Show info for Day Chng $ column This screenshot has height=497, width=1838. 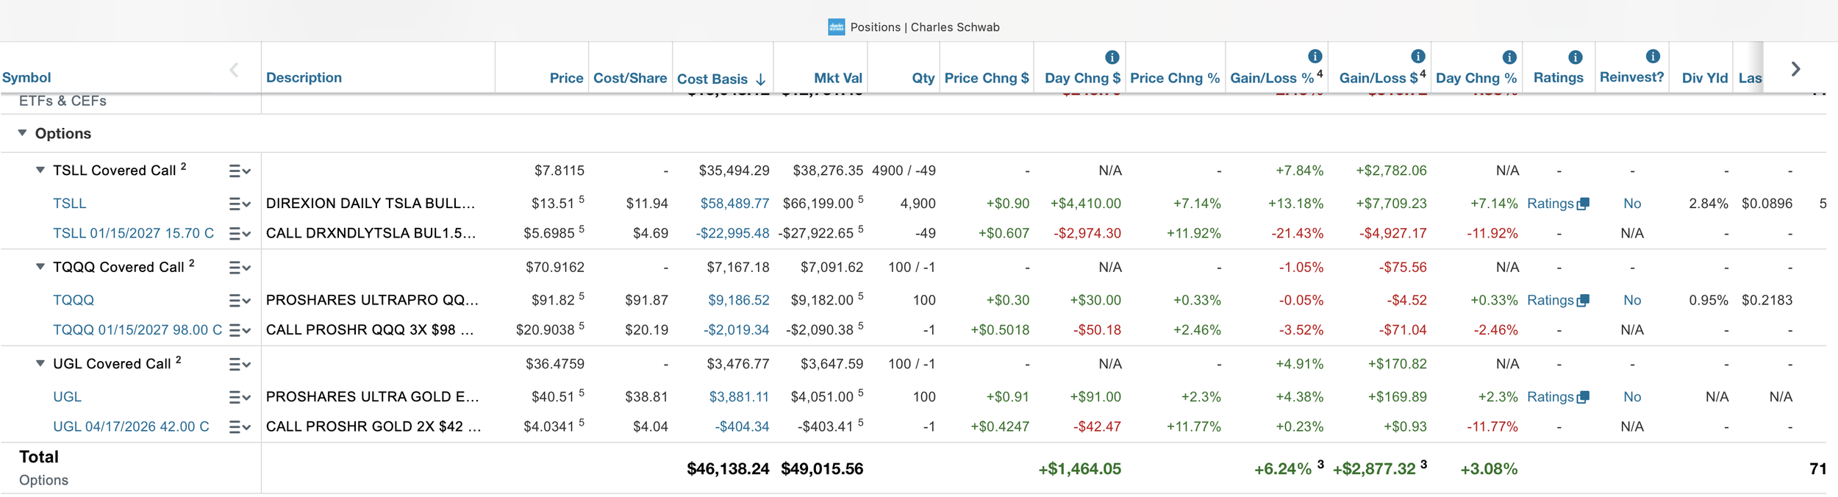pyautogui.click(x=1112, y=57)
